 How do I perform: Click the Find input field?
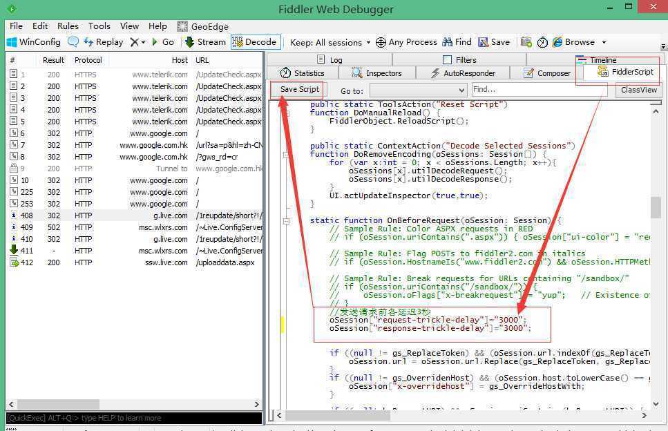541,89
